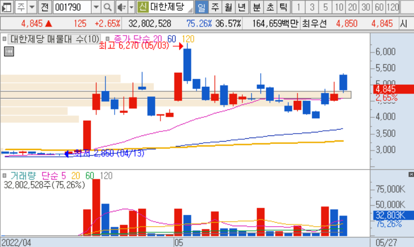414x247 pixels.
Task: Click the magnifier stock search icon
Action: click(x=107, y=7)
